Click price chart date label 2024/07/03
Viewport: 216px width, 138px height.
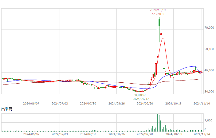[x=60, y=103]
